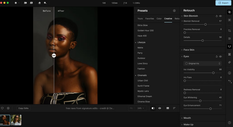Apply the Golden Hour 200 preset
This screenshot has width=233, height=127.
coord(145,31)
